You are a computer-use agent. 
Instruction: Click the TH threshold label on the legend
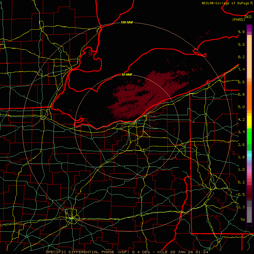click(x=242, y=220)
